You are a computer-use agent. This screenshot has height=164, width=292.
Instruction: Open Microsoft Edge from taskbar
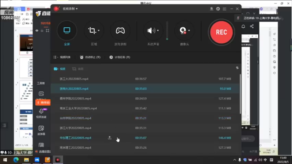click(x=16, y=160)
